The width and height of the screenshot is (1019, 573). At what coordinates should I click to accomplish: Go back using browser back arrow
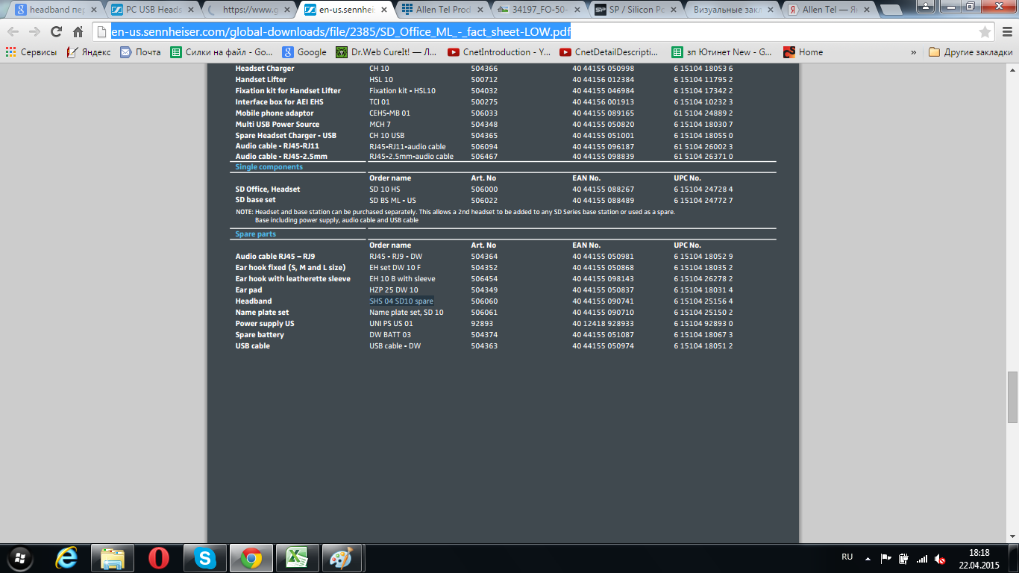pos(13,32)
